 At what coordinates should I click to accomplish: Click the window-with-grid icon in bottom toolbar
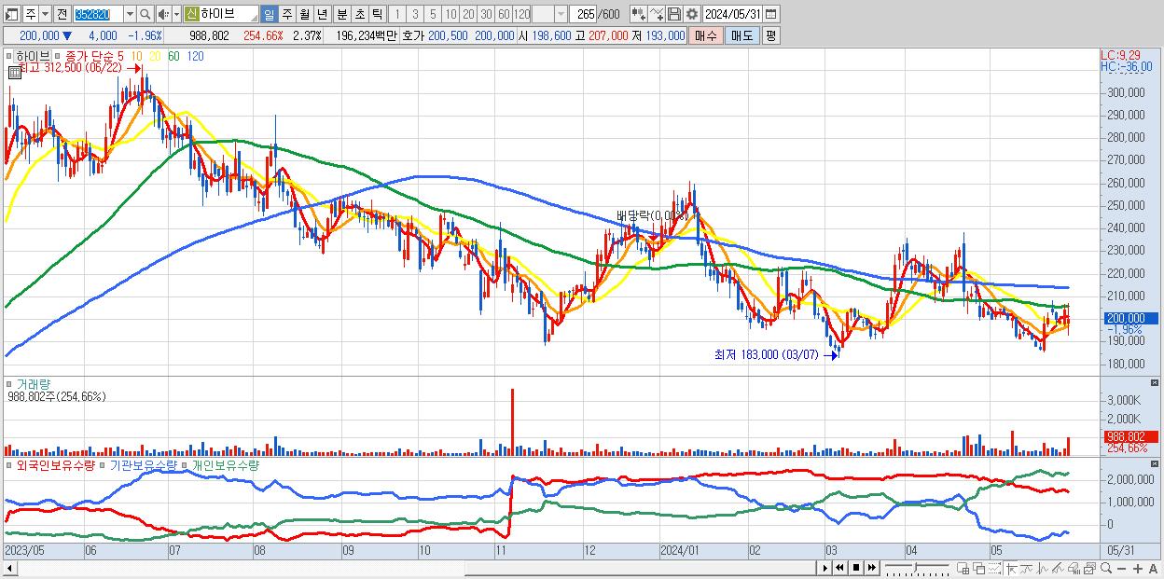tap(963, 569)
